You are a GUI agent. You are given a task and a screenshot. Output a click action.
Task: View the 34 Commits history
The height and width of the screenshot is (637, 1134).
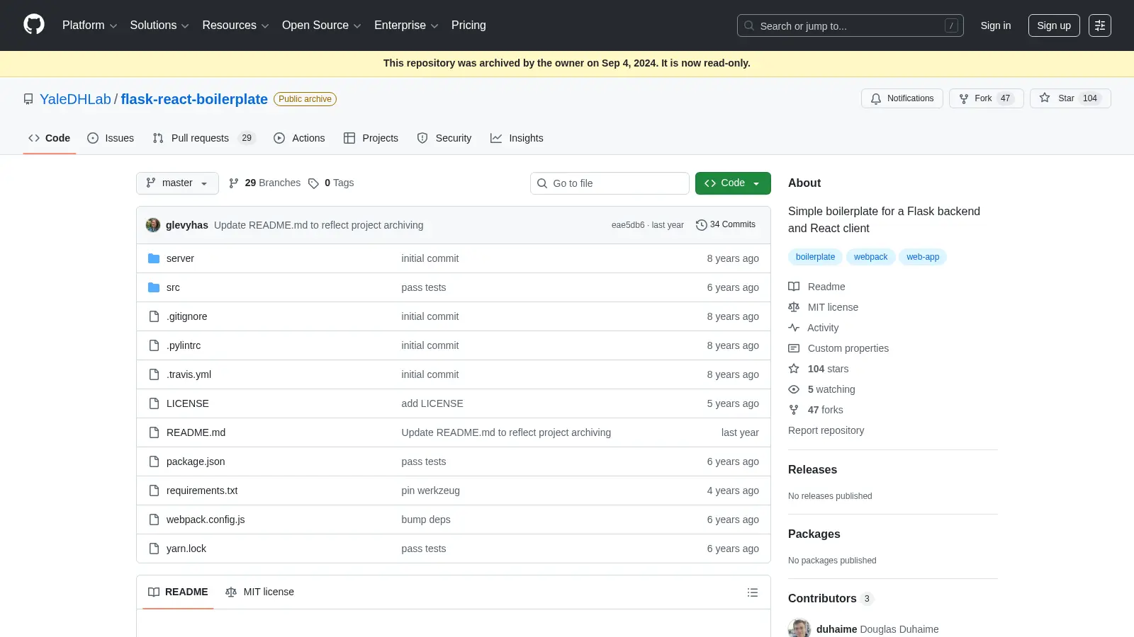coord(726,225)
